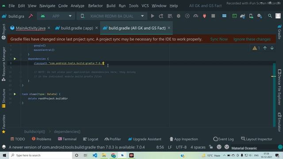Click the green run-configuration toolbar icon

pos(234,16)
